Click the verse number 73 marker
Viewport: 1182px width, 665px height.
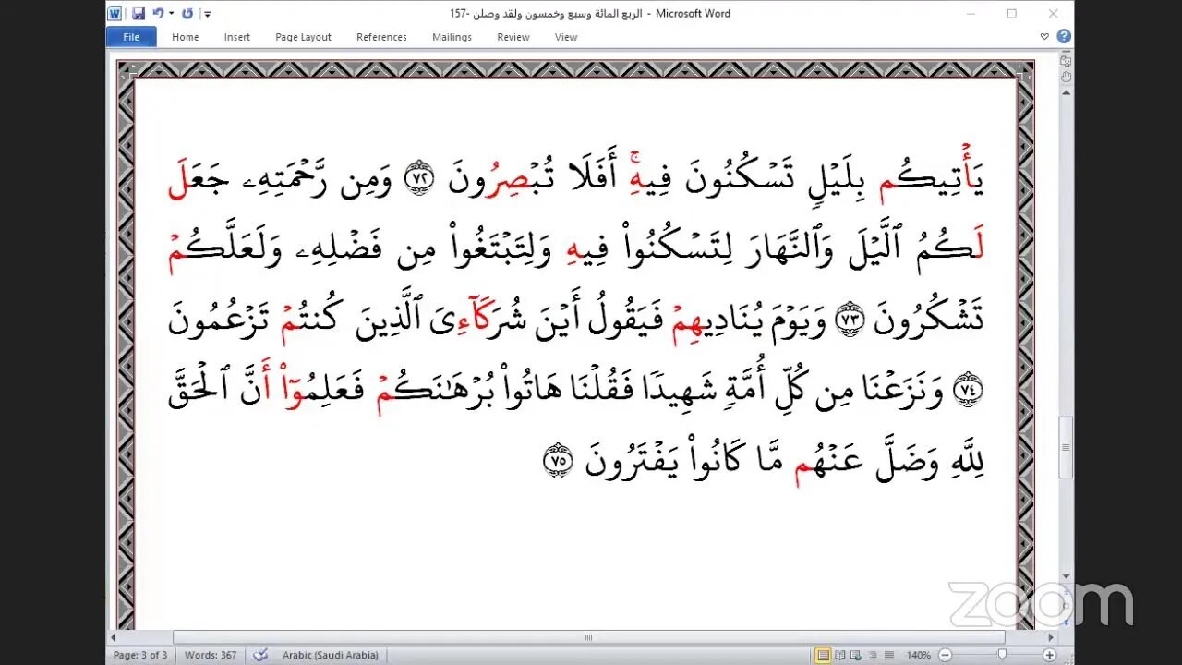848,320
